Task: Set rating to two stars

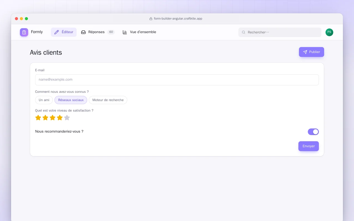Action: tap(45, 118)
